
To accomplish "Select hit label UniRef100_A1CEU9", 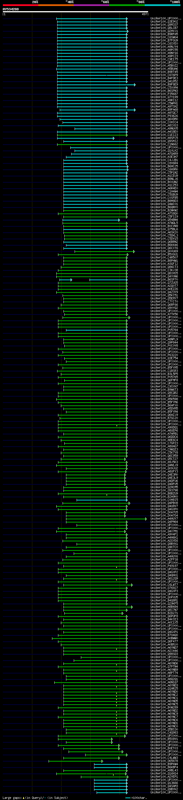I will tap(164, 176).
